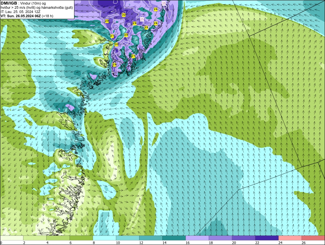Click the 16–18 m/s lavender legend swatch
This screenshot has height=245, width=325.
[197, 238]
